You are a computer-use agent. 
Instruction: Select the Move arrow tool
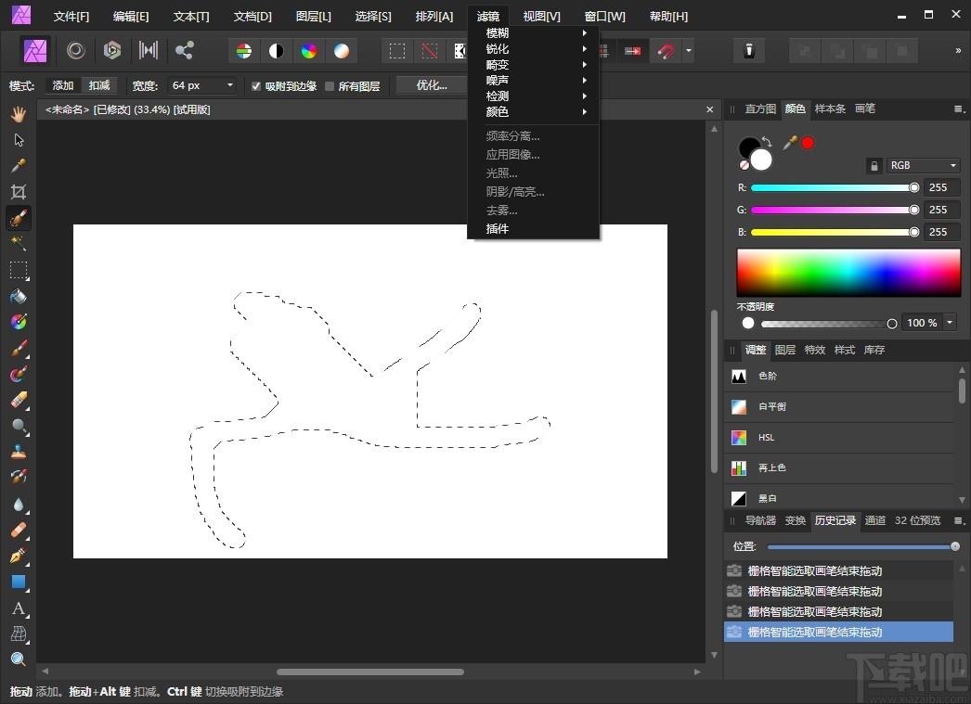(19, 140)
